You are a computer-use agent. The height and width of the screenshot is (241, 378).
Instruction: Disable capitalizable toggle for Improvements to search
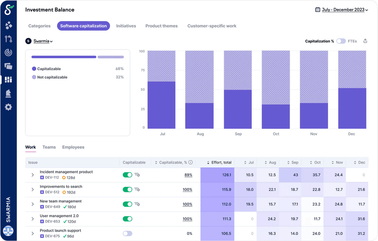(x=127, y=190)
